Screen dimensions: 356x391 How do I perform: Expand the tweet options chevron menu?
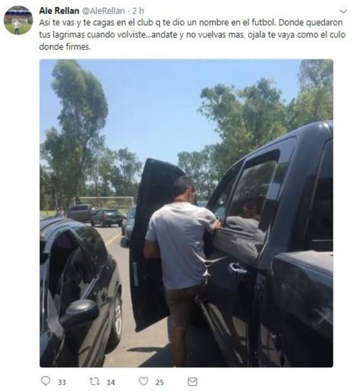point(344,11)
